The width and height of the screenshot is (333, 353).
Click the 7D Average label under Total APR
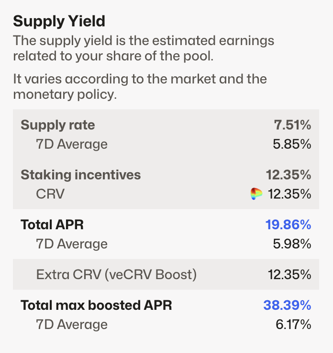click(72, 244)
